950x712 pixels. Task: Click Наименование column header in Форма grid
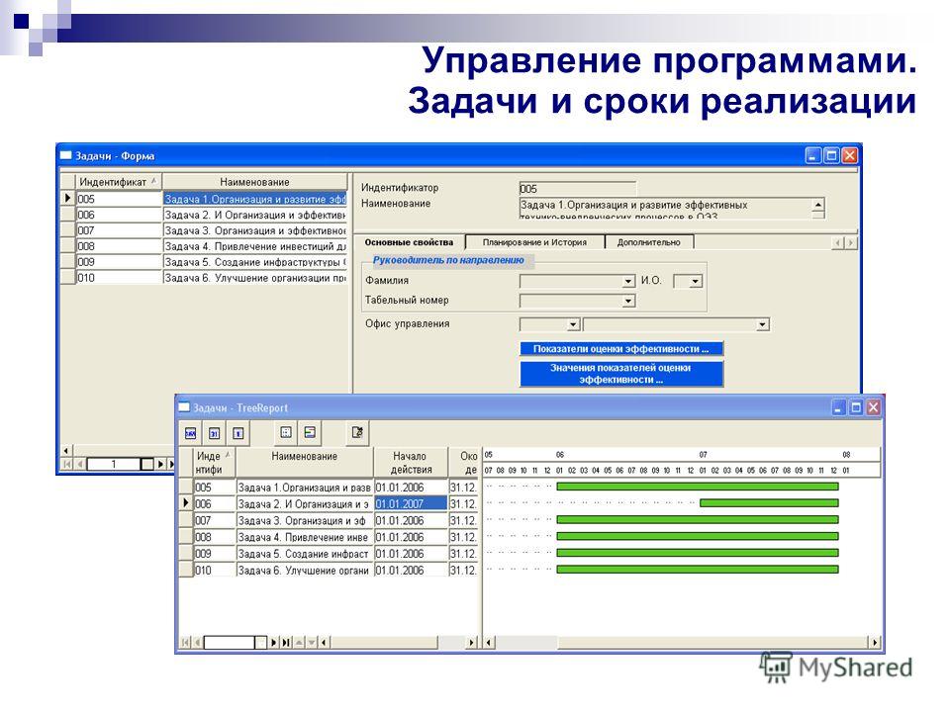[255, 182]
